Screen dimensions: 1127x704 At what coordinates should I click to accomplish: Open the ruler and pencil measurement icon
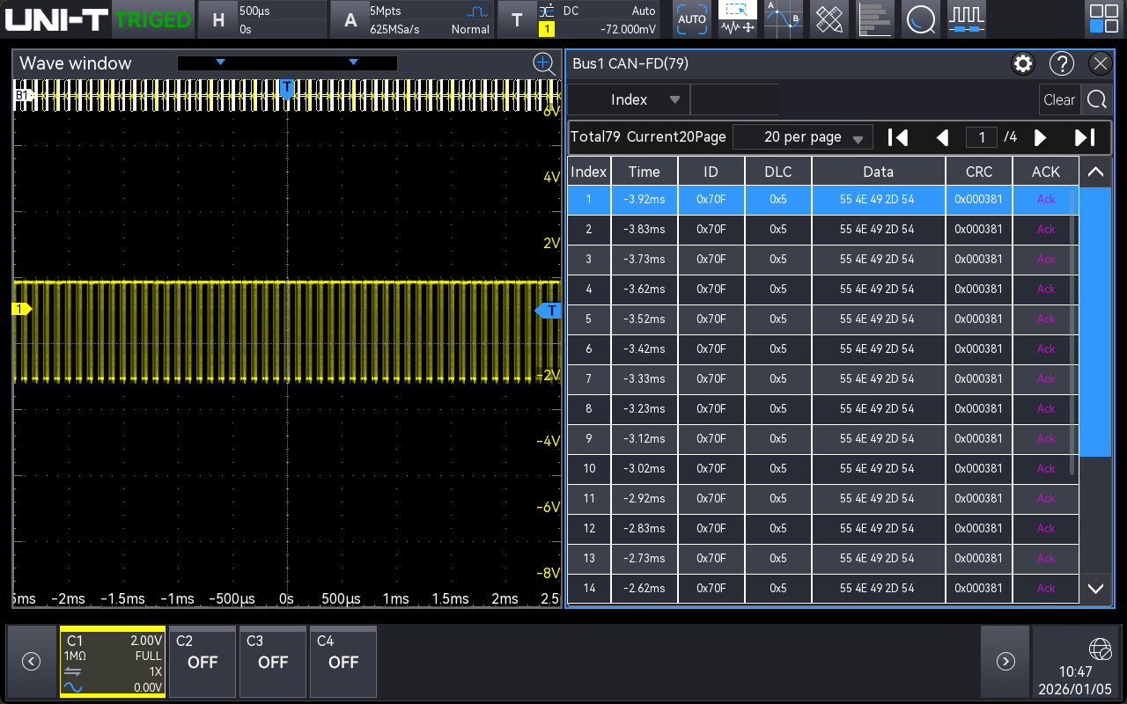(x=829, y=19)
